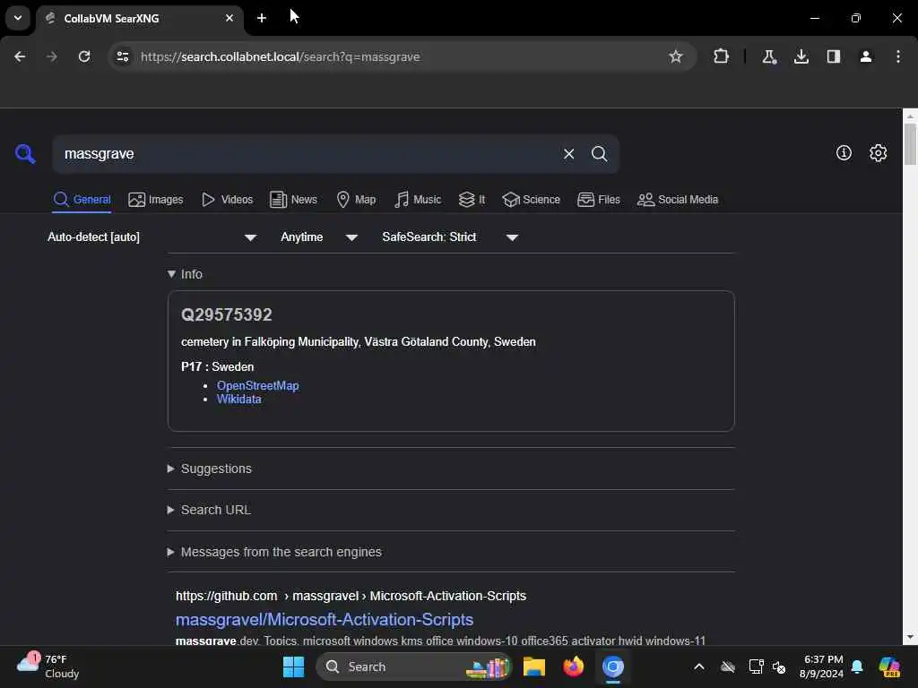Switch to the Videos category
Screen dimensions: 918x688
tap(227, 200)
